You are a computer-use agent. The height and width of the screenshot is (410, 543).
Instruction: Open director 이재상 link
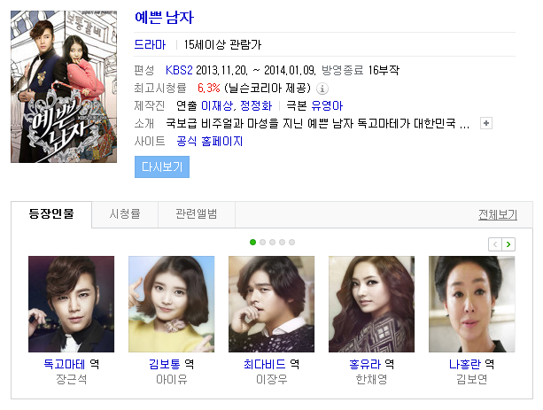[x=217, y=106]
